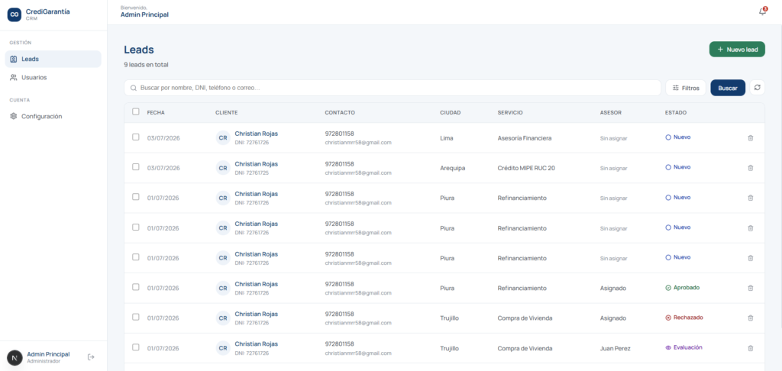Click the logout icon beside Admin Principal
The height and width of the screenshot is (371, 782).
pyautogui.click(x=91, y=357)
